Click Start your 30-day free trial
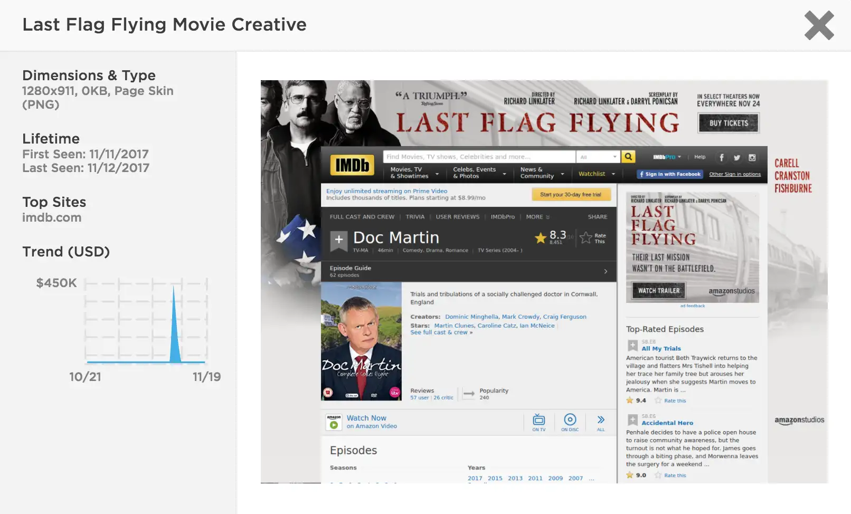 point(571,194)
